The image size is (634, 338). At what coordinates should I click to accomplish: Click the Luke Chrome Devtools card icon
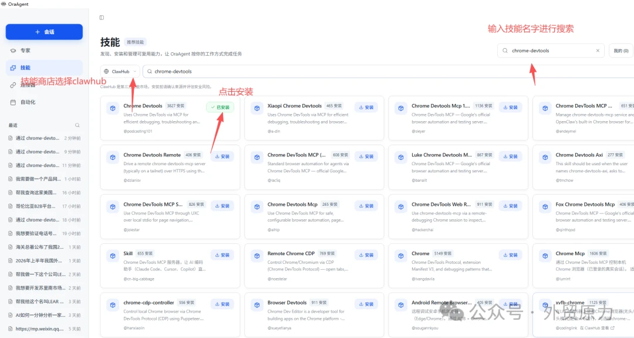point(401,157)
